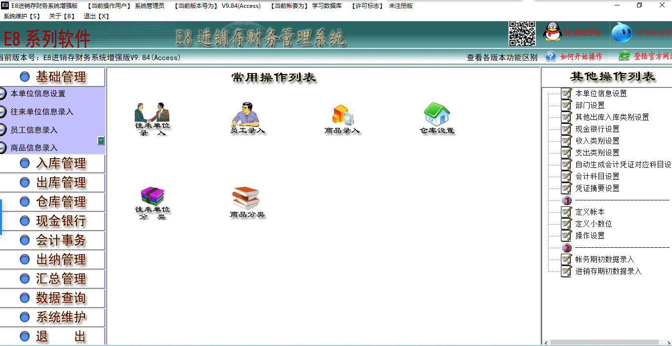The height and width of the screenshot is (346, 672).
Task: Click the 如何开始操作 link
Action: tap(581, 57)
